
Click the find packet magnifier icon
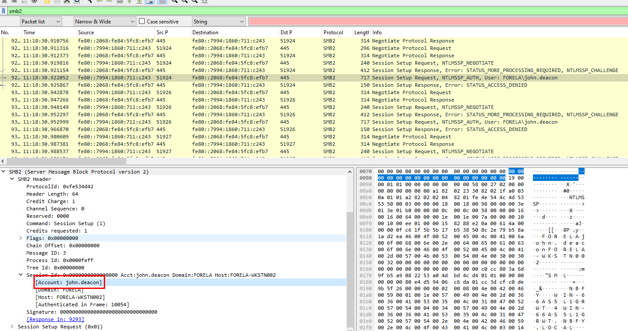[89, 1]
